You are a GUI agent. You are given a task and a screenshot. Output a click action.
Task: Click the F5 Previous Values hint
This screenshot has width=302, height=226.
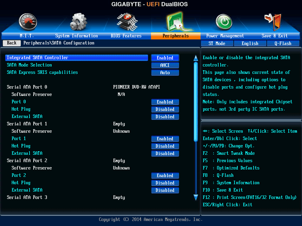[227, 161]
